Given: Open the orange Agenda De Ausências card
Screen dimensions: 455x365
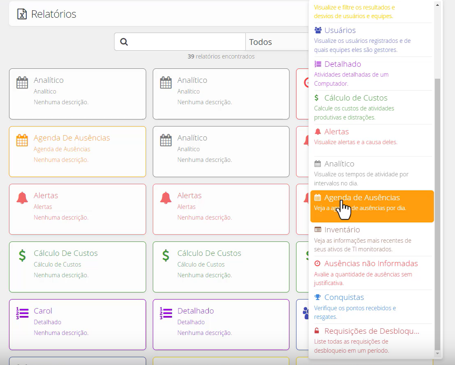Looking at the screenshot, I should [x=77, y=152].
